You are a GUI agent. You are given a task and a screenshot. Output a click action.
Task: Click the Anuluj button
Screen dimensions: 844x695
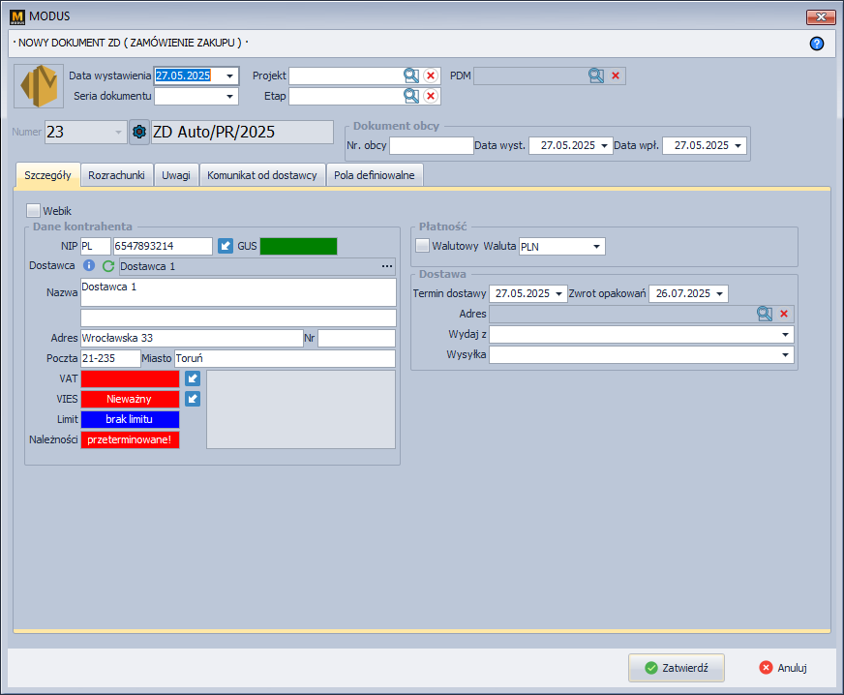click(783, 668)
